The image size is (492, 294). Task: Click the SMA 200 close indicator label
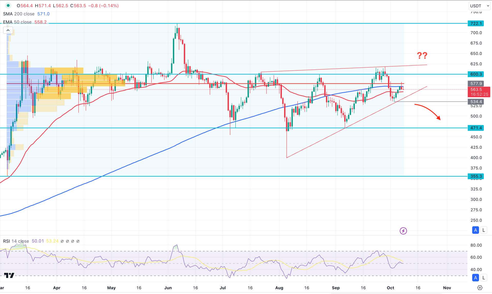19,14
